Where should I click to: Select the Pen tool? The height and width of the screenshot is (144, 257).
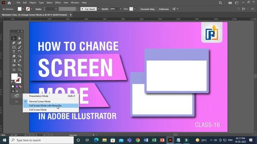14,43
